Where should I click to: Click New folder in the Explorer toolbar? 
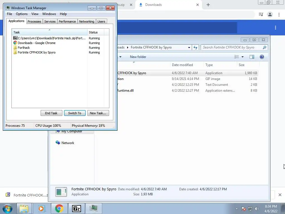pyautogui.click(x=138, y=57)
